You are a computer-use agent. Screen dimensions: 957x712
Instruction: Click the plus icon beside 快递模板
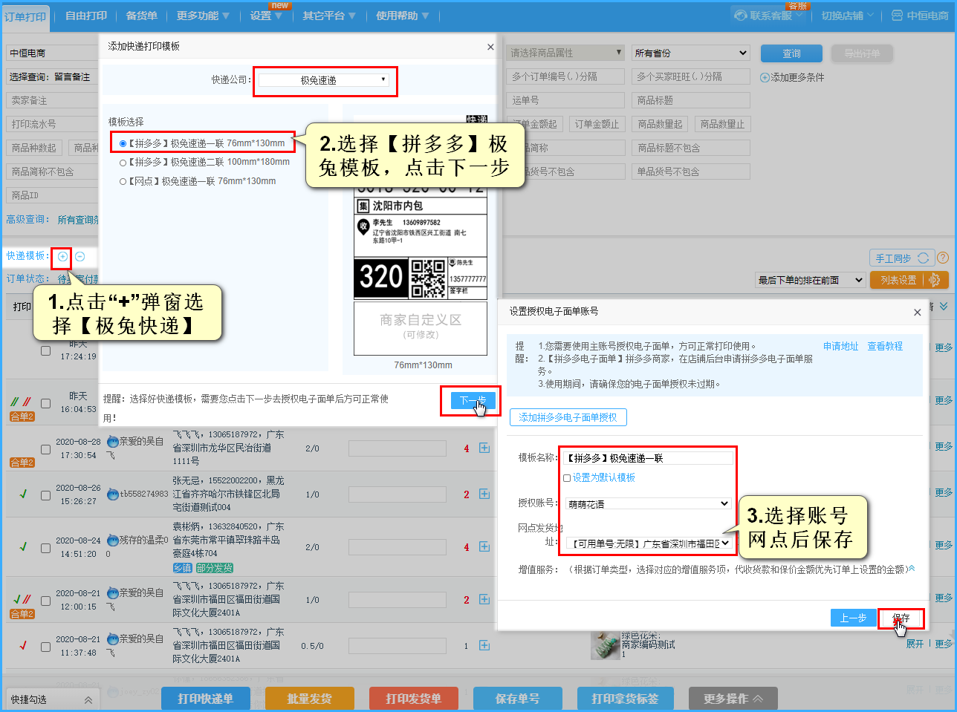pos(62,257)
